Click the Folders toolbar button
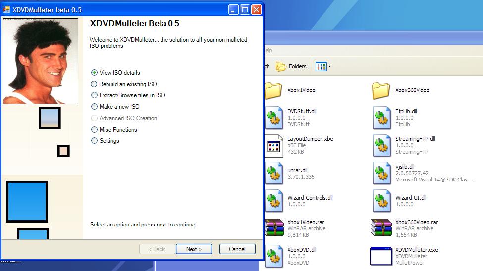Viewport: 483px width, 271px height. coord(291,66)
